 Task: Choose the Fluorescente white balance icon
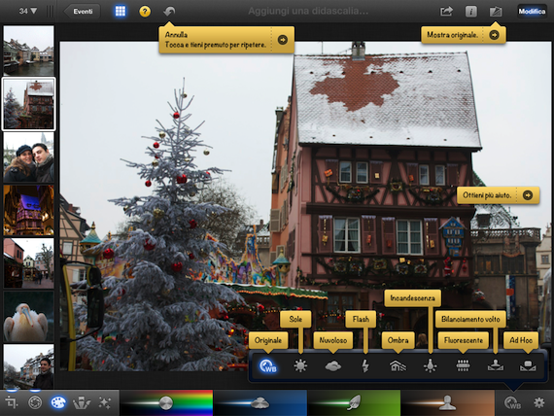click(463, 365)
